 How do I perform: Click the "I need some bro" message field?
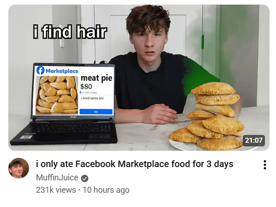[96, 101]
